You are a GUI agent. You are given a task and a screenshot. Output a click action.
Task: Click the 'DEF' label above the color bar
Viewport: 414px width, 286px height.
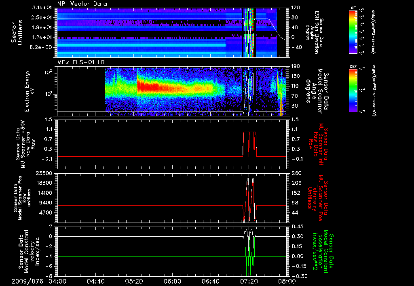353,67
